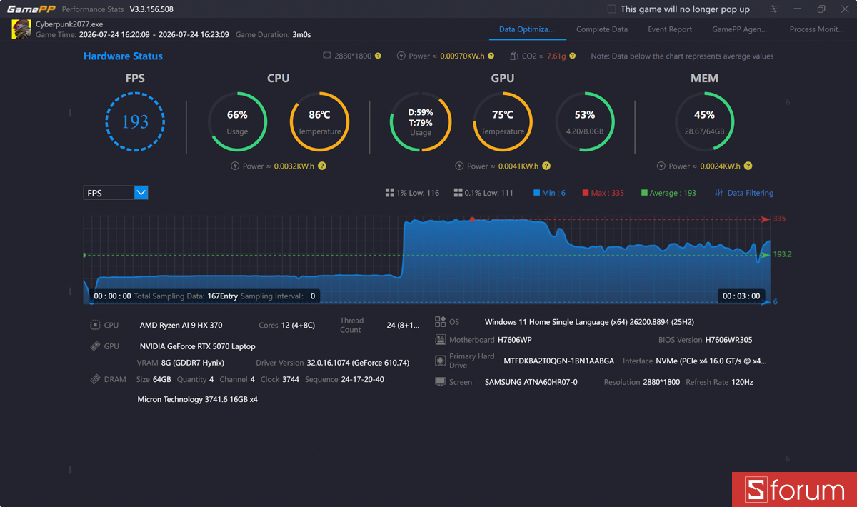The height and width of the screenshot is (507, 857).
Task: Switch to the Process Monitor tab
Action: pos(816,29)
